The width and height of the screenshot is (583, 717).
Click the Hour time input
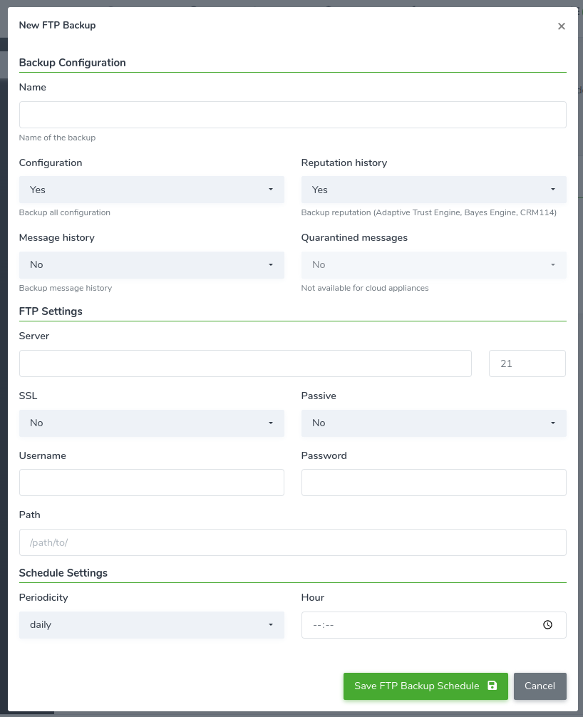[x=433, y=624]
